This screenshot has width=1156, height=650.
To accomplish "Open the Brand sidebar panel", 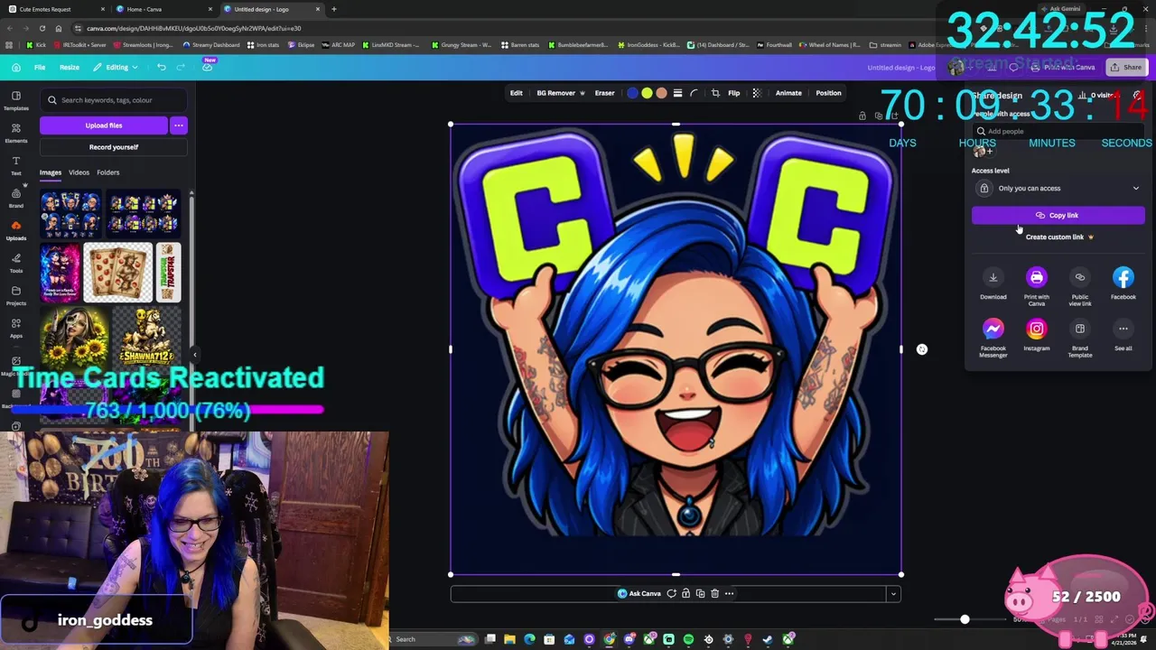I will [15, 198].
